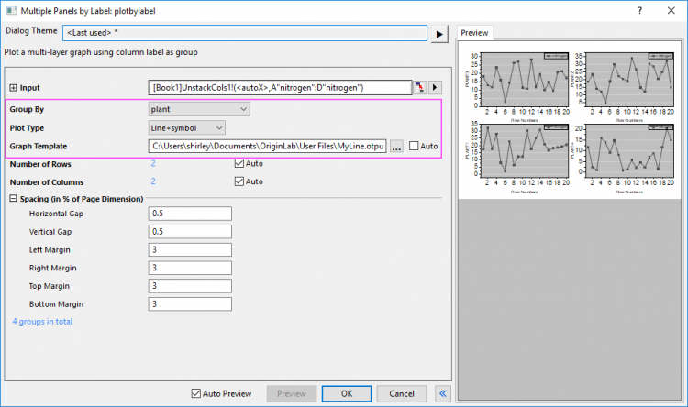
Task: Click the Input range text field
Action: click(280, 88)
